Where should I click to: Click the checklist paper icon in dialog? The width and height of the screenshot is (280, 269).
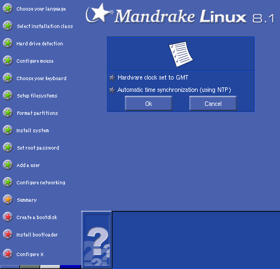(181, 54)
